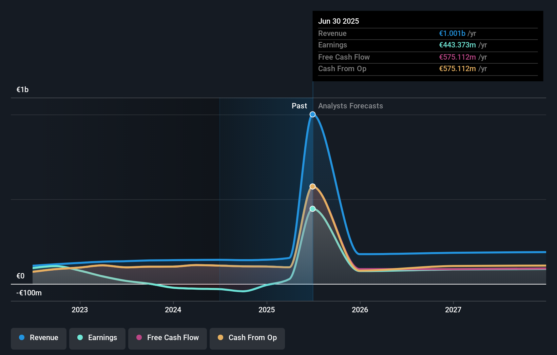This screenshot has width=557, height=355.
Task: Click the €1.001b revenue value
Action: [x=452, y=33]
